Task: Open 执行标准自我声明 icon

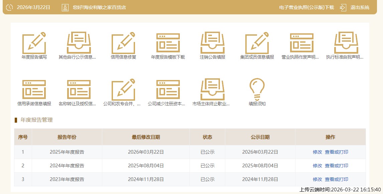Action: click(x=346, y=43)
